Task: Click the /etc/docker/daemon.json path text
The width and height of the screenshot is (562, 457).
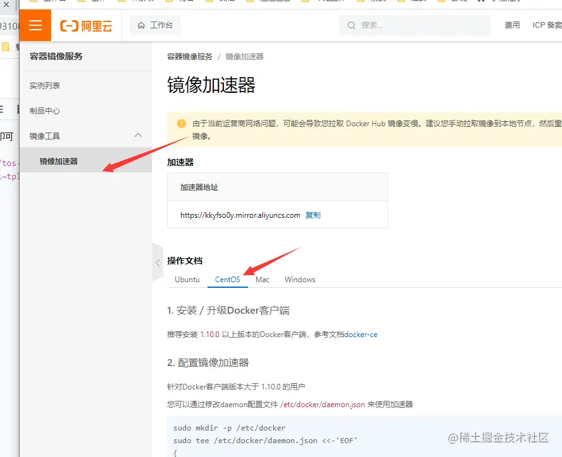Action: 322,404
